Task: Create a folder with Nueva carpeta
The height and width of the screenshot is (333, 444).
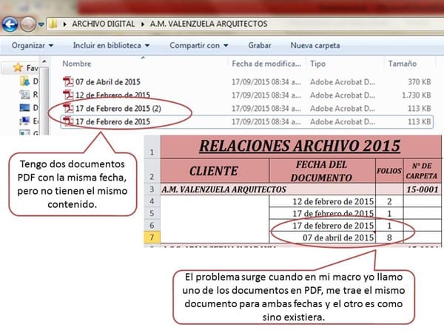Action: [315, 45]
